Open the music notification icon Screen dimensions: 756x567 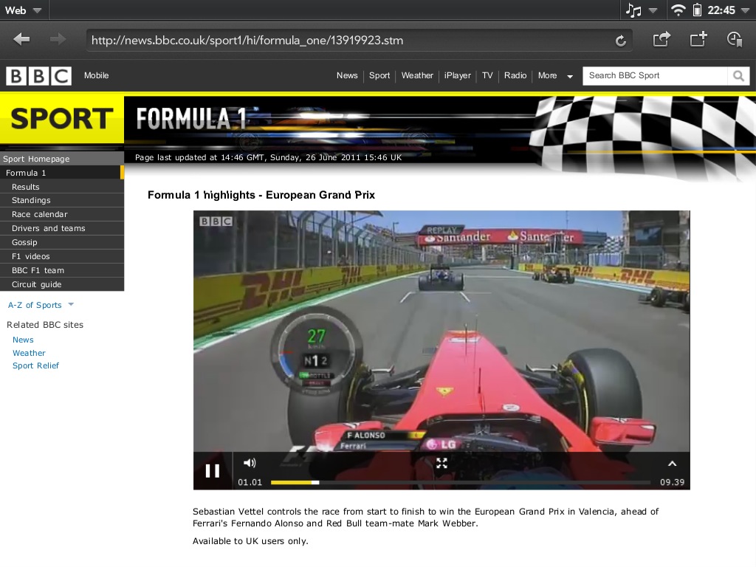[x=633, y=10]
